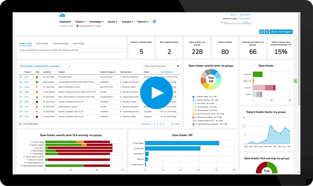Go to Previous page of tickets
313x186 pixels.
146,124
